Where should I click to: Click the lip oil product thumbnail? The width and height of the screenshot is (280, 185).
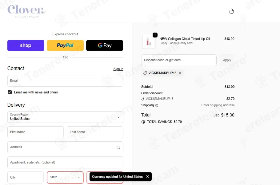(x=149, y=41)
